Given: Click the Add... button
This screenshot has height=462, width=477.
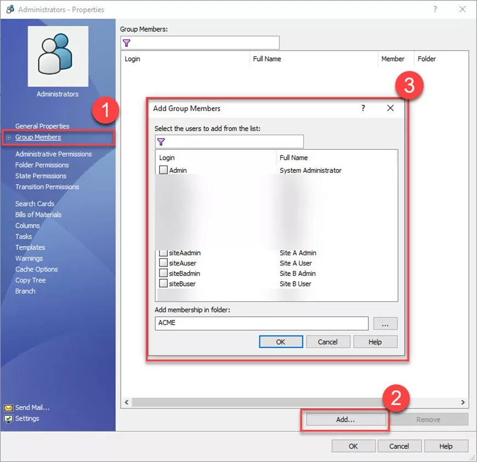Looking at the screenshot, I should [345, 420].
